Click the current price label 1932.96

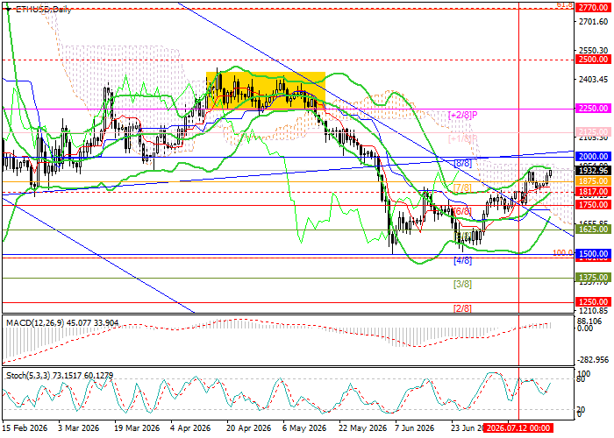coord(593,171)
